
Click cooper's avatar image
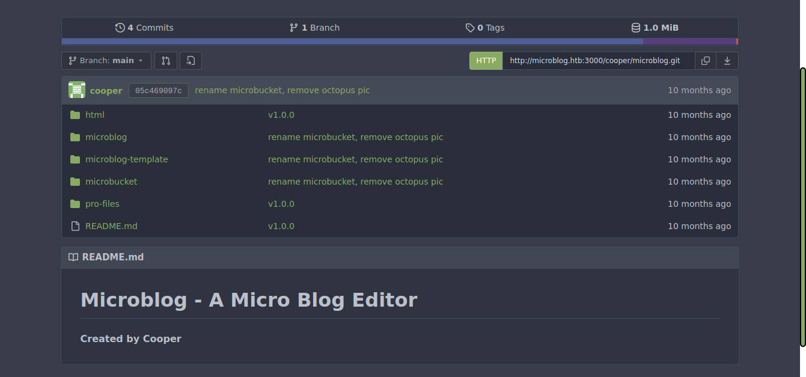[77, 90]
